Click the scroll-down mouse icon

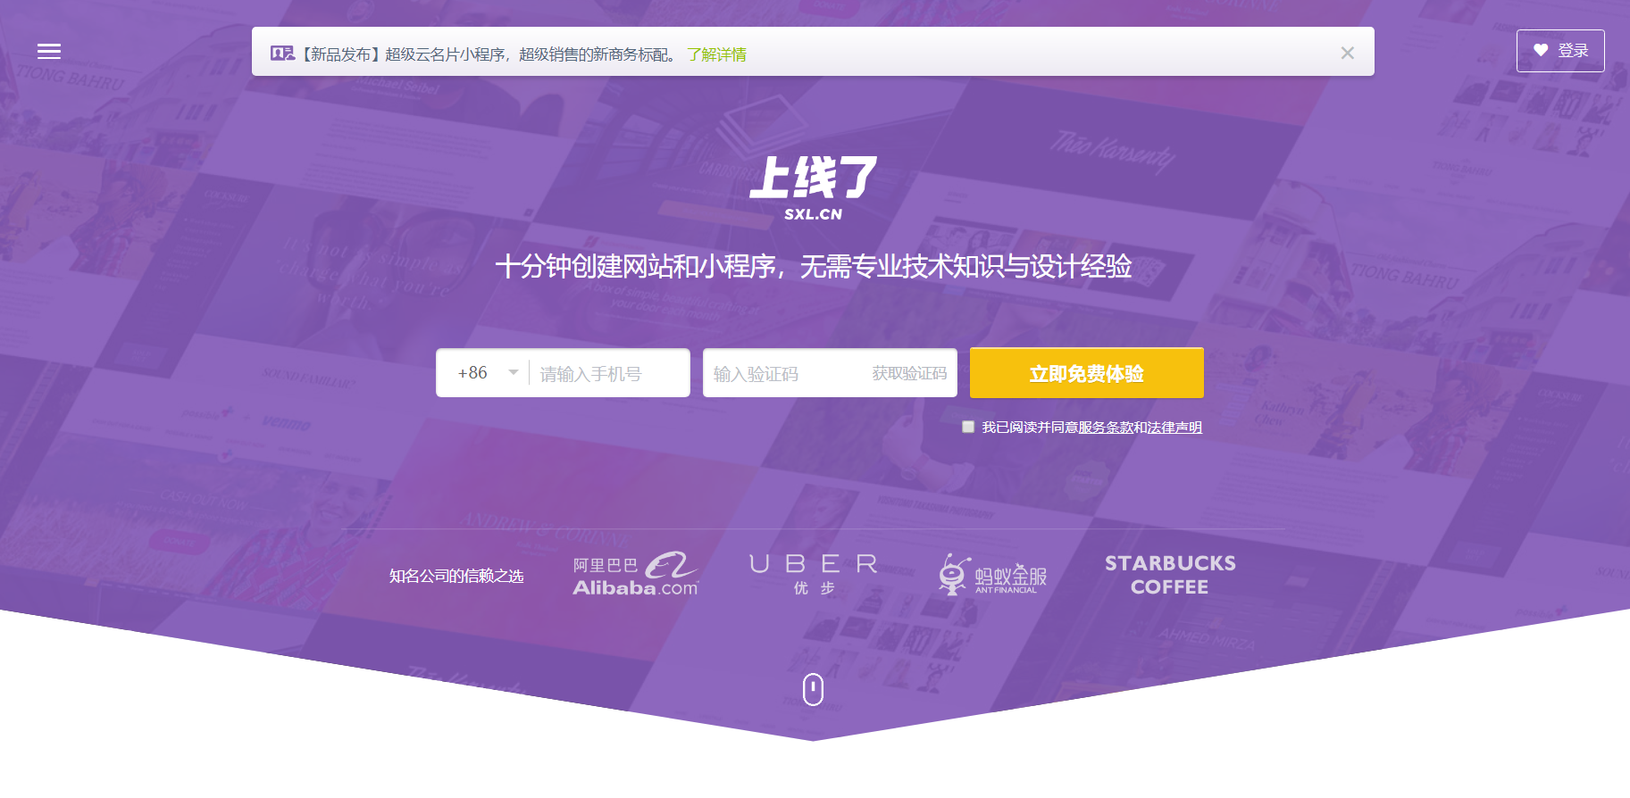click(x=813, y=689)
